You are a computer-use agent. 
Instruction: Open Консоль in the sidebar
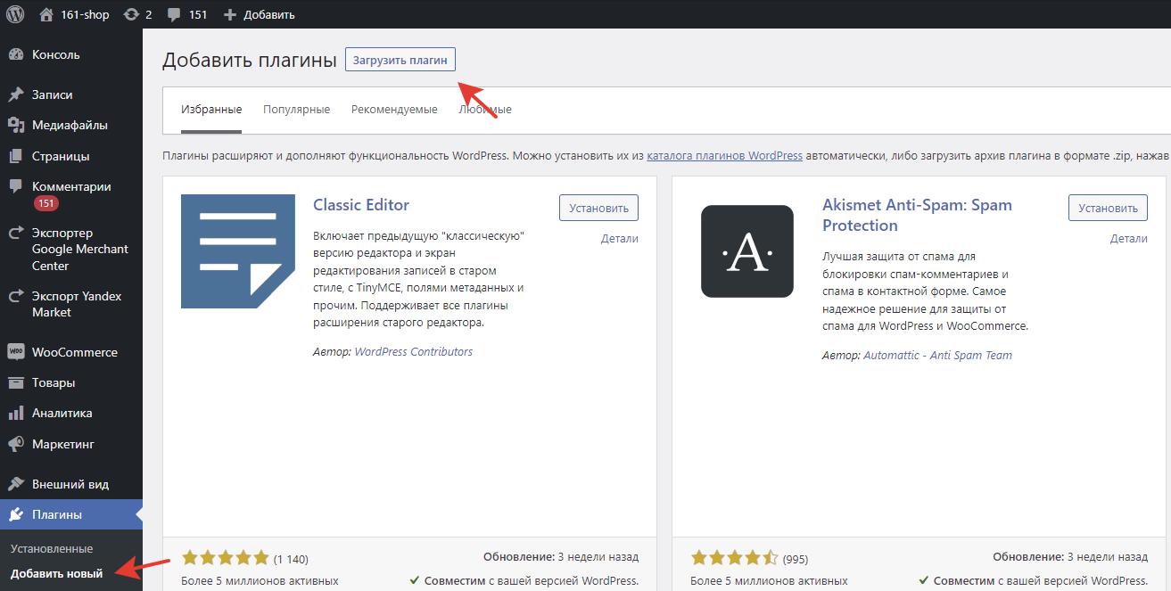tap(55, 54)
